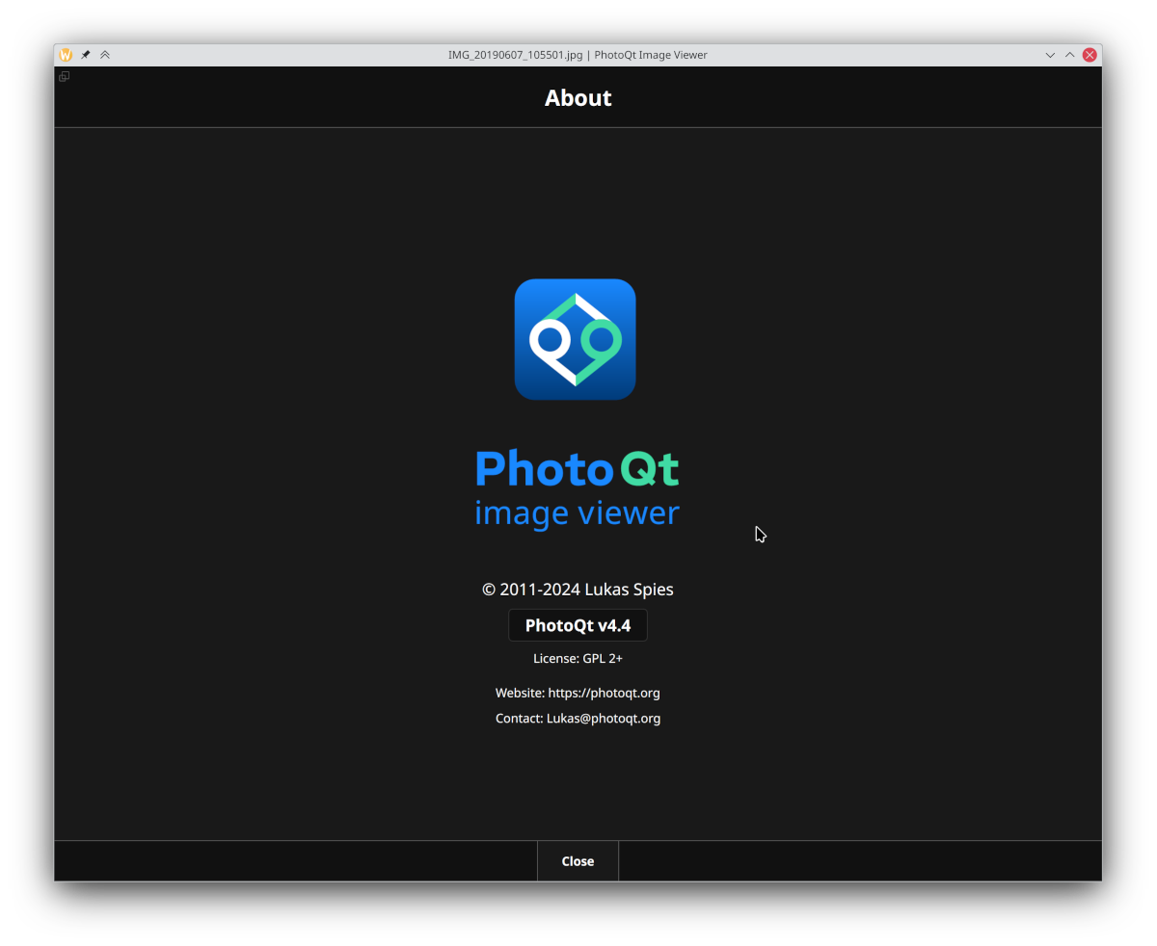Screen dimensions: 1157x946
Task: Click the Lukas@photoqt.org contact email
Action: pyautogui.click(x=603, y=718)
